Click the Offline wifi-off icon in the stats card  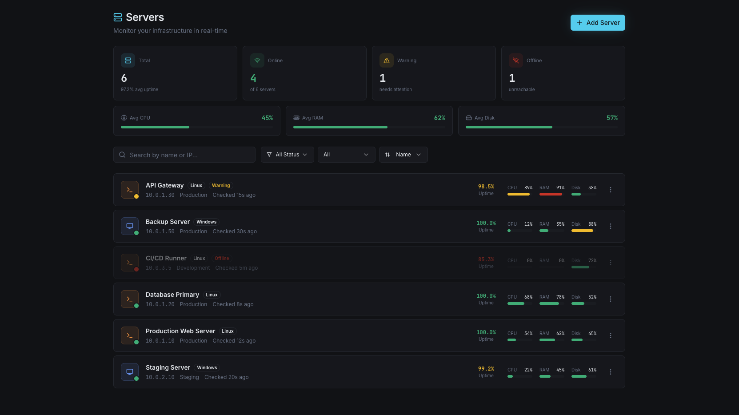[515, 60]
